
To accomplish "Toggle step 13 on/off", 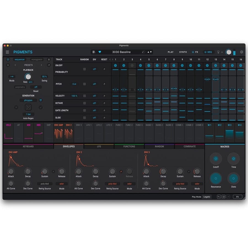I will pyautogui.click(x=215, y=66).
